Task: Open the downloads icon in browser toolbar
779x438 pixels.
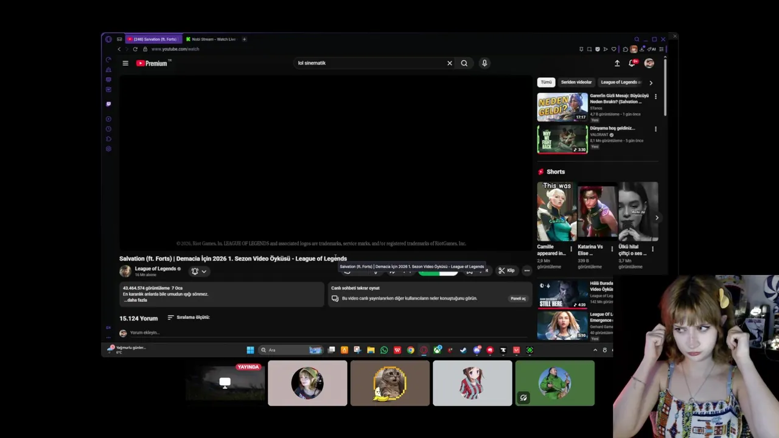Action: 642,49
